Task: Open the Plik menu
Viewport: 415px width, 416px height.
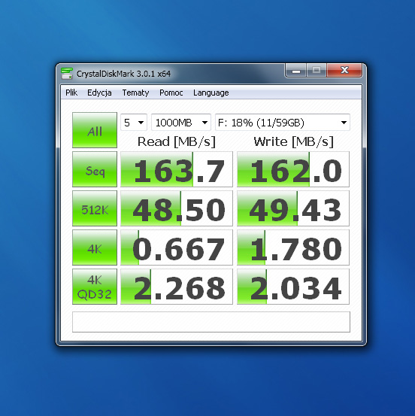Action: click(71, 93)
